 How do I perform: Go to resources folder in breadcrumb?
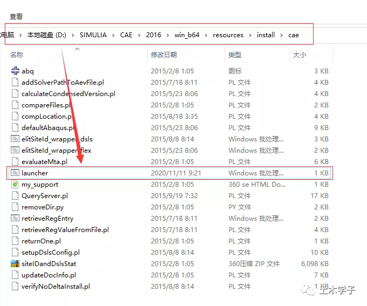pyautogui.click(x=228, y=35)
